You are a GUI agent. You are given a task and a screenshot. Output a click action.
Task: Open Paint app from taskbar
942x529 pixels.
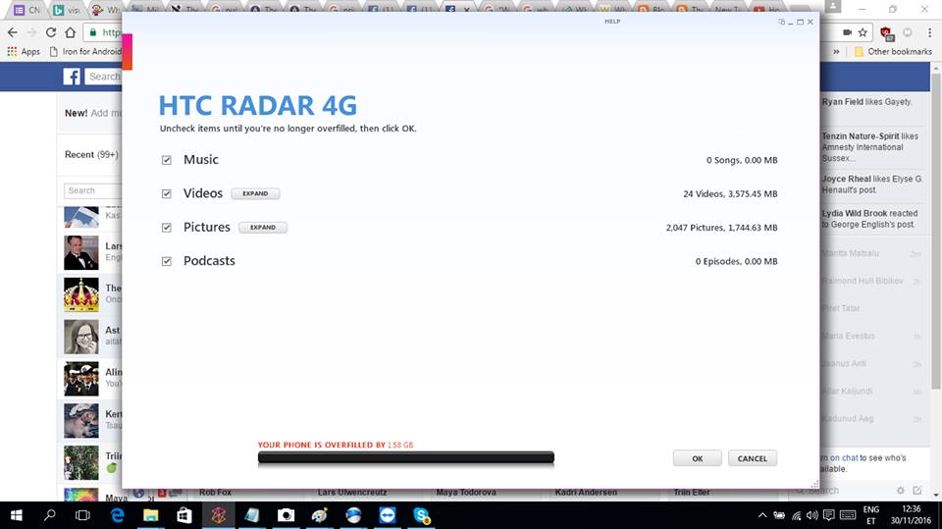[x=319, y=515]
